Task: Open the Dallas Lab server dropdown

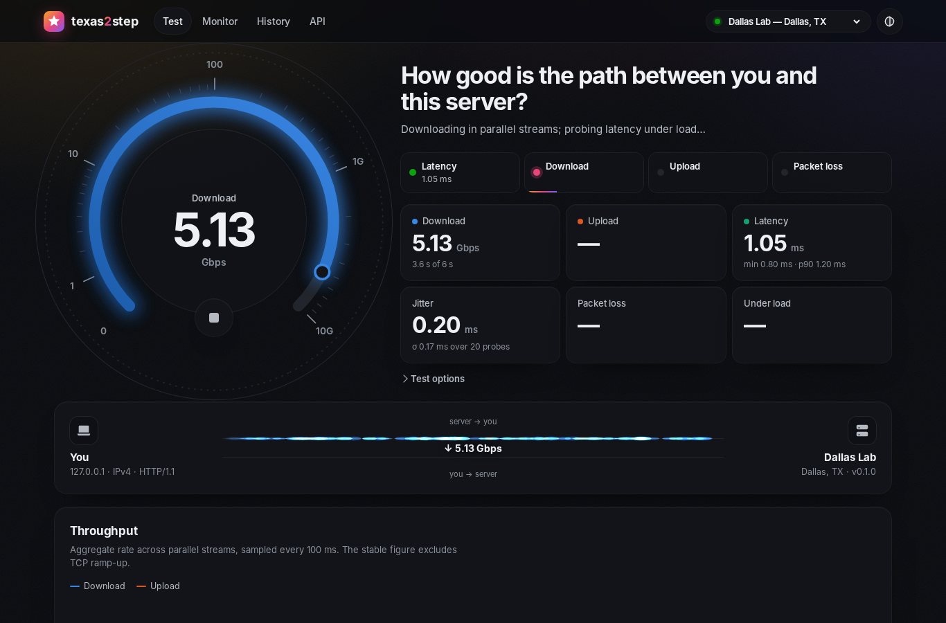Action: pyautogui.click(x=788, y=21)
